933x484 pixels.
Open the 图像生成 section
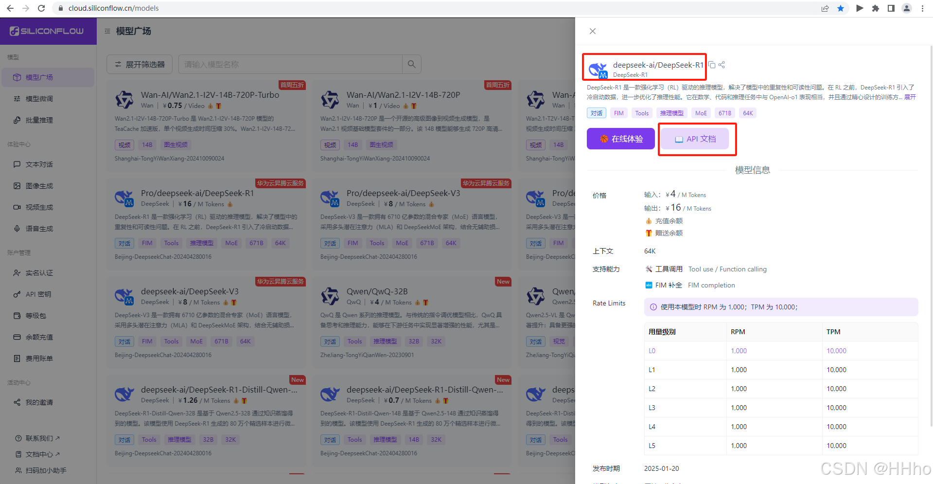(38, 186)
